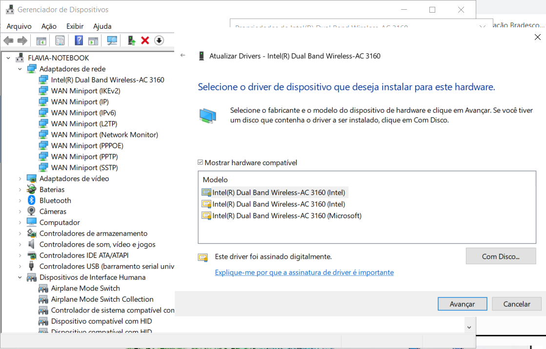Expand the Controladores de armazenamento branch
The image size is (546, 349).
[x=20, y=233]
